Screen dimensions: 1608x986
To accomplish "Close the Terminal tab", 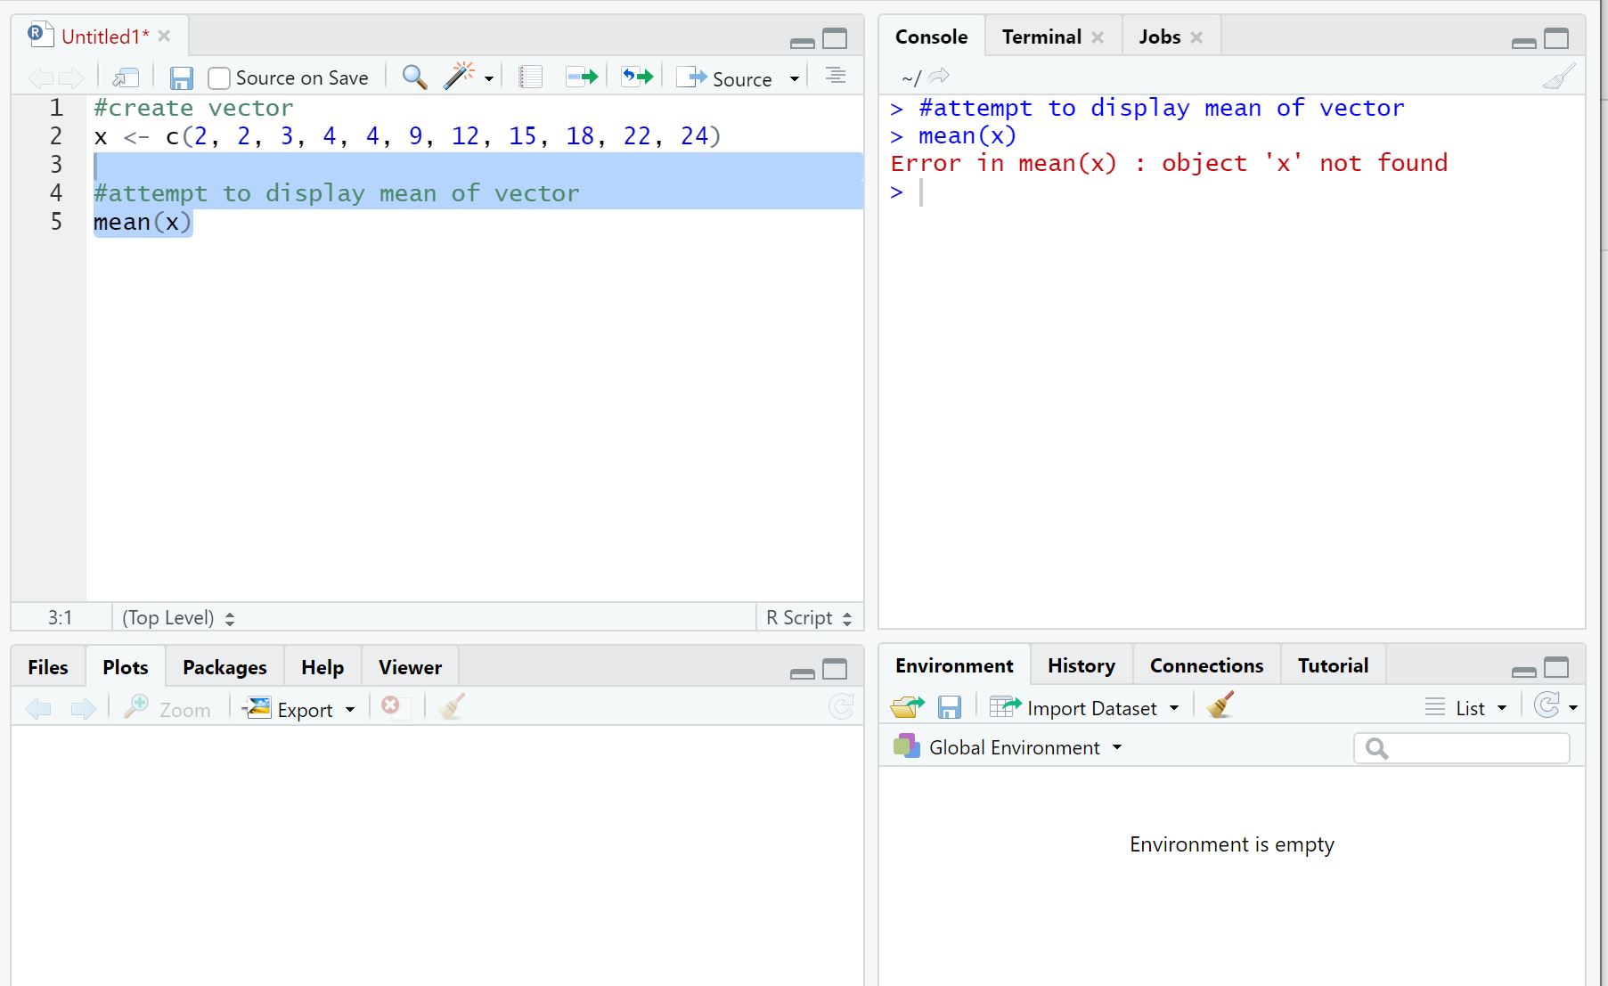I will click(1098, 37).
